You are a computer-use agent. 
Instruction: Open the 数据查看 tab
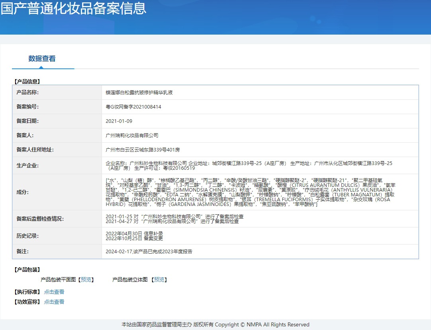[42, 59]
